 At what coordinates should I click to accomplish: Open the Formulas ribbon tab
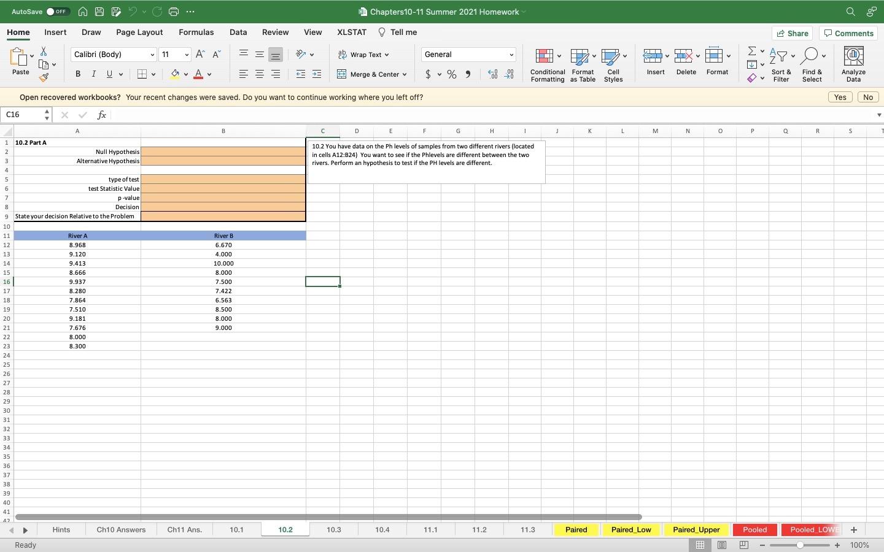196,33
